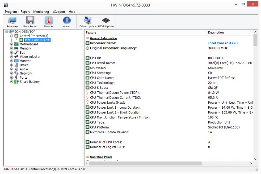Expand the Audio tree node
The width and height of the screenshot is (261, 174).
click(x=11, y=69)
